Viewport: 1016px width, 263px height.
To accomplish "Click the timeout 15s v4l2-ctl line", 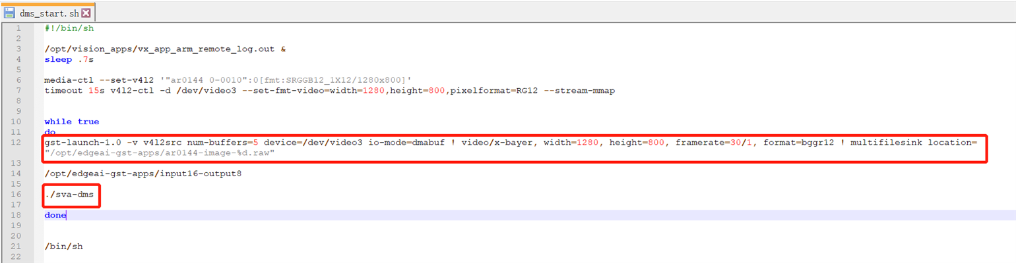I will pyautogui.click(x=329, y=91).
